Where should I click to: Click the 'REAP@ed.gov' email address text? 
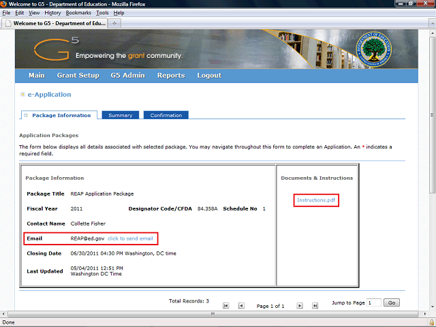click(x=87, y=238)
